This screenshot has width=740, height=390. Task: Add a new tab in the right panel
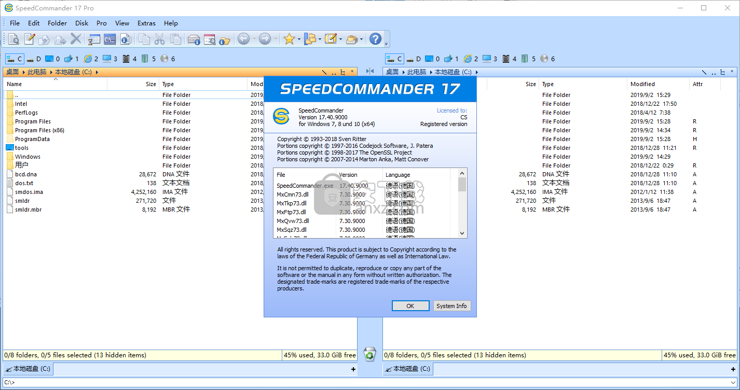pyautogui.click(x=732, y=369)
